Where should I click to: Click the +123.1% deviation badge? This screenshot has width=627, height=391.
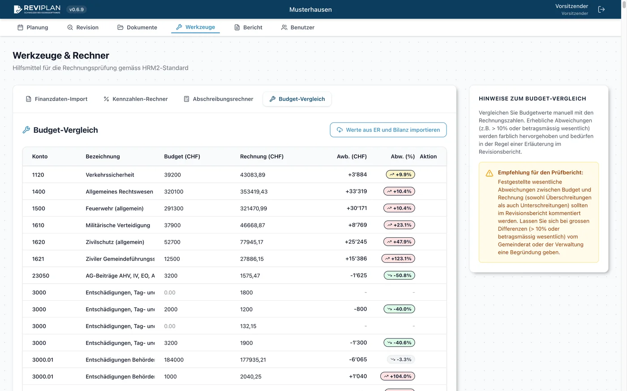[398, 259]
